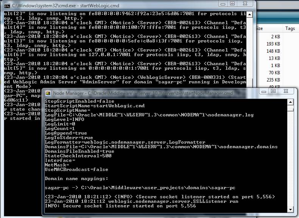Click the Tags column header in Explorer
Image resolution: width=299 pixels, height=218 pixels.
pos(290,28)
